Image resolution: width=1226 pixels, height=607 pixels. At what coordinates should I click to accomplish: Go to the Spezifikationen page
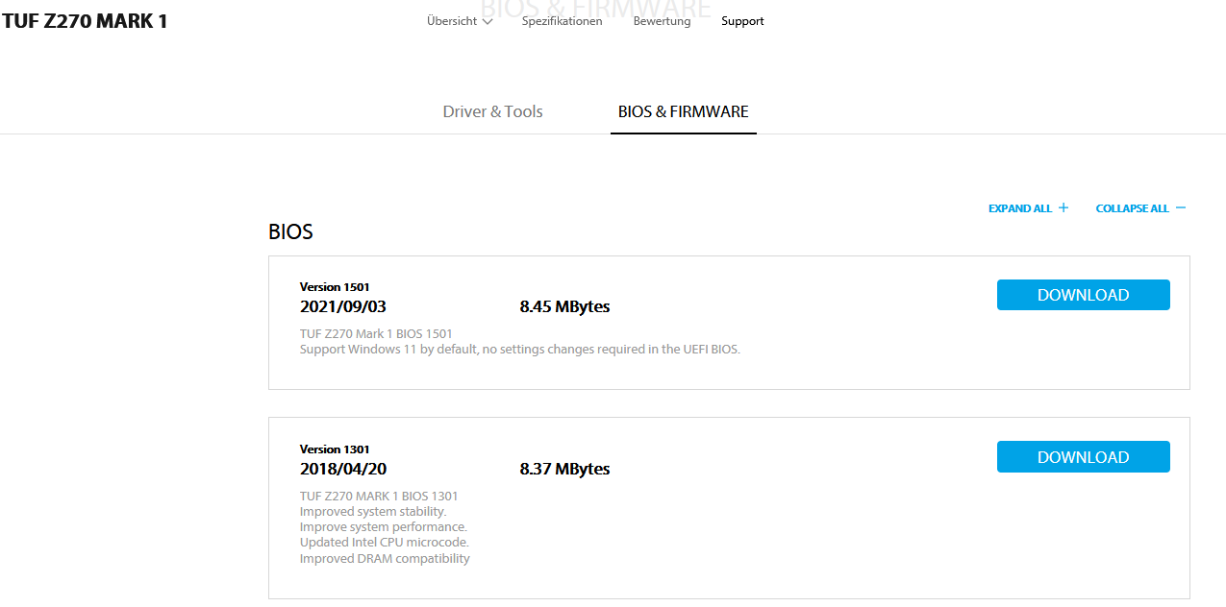562,21
